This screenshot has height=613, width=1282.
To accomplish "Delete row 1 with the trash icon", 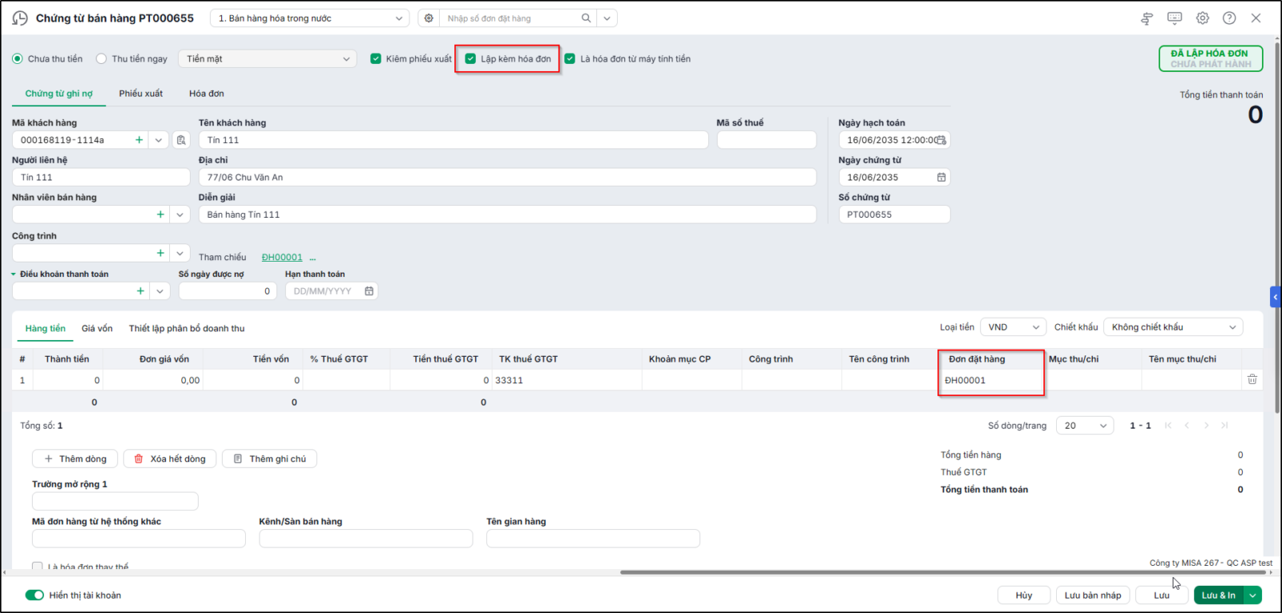I will coord(1252,379).
